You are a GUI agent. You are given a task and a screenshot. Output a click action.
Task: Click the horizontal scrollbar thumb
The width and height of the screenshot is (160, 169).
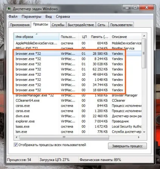click(x=64, y=137)
